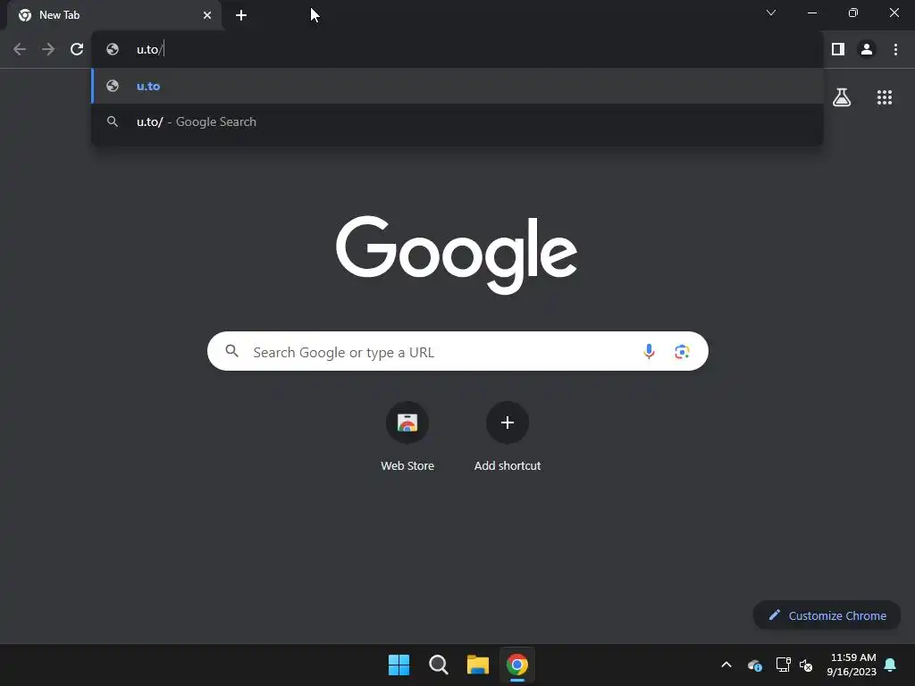This screenshot has width=915, height=686.
Task: Open the network tray icon
Action: pos(783,665)
